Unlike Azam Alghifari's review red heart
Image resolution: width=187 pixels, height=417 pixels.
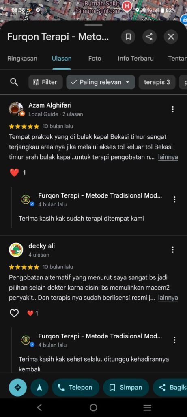click(x=14, y=173)
